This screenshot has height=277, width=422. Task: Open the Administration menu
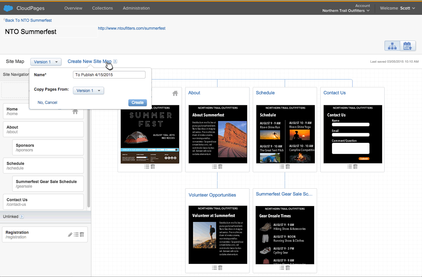point(136,8)
